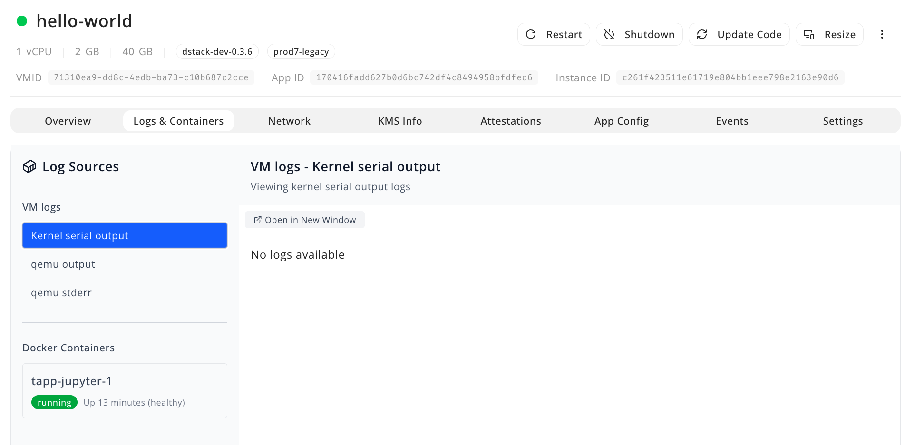The width and height of the screenshot is (915, 445).
Task: Open the Events tab
Action: [x=732, y=121]
